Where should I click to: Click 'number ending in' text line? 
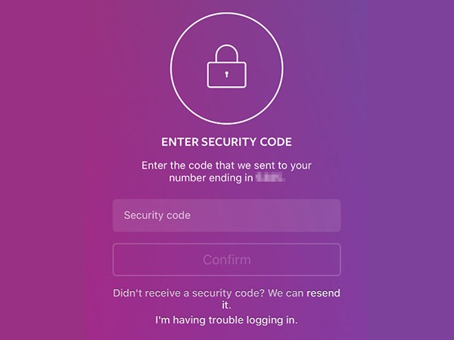point(211,178)
